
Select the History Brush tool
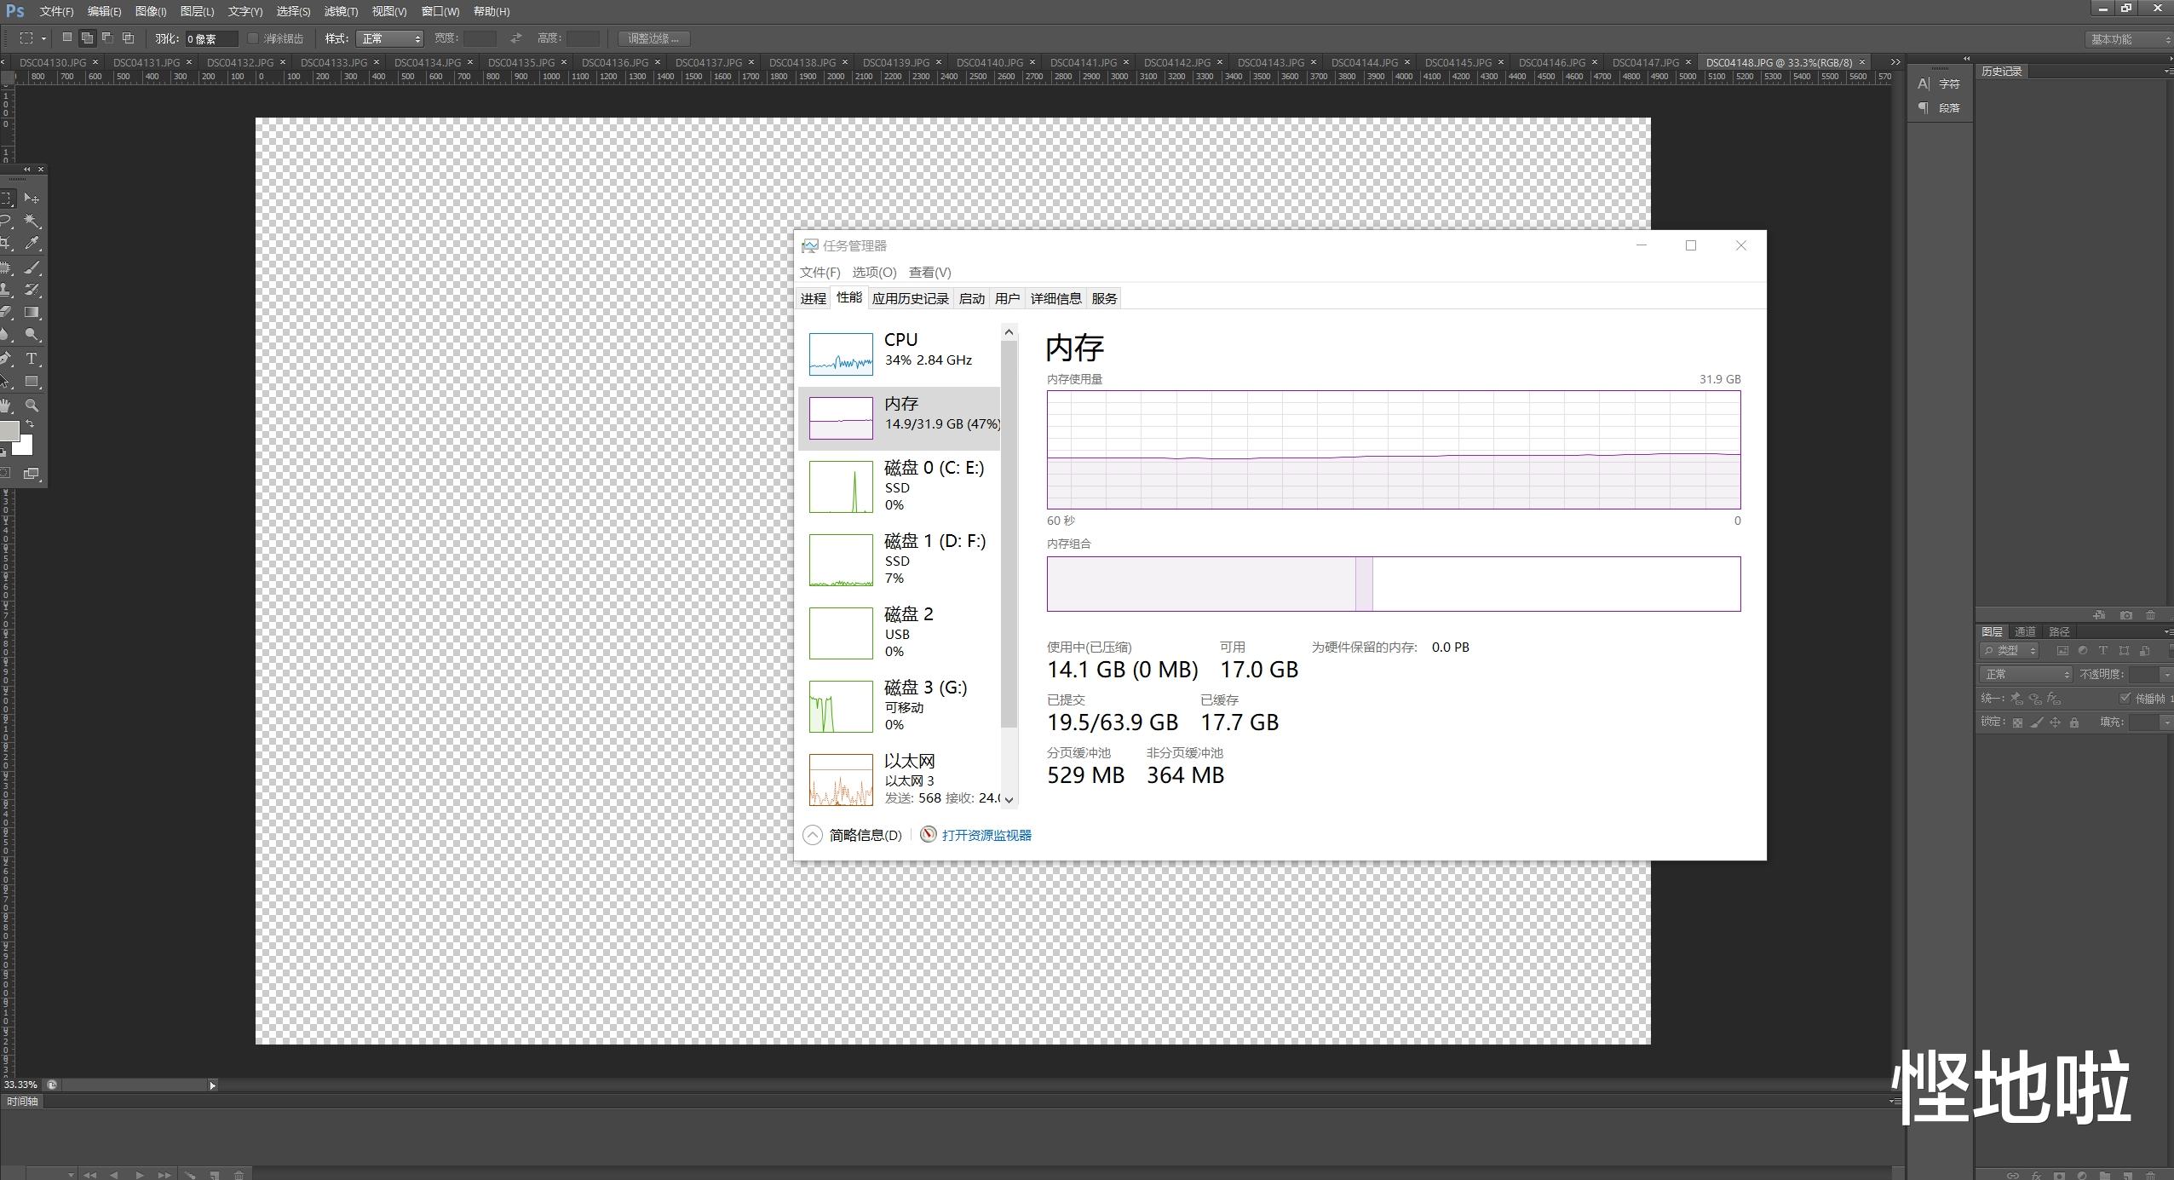32,290
